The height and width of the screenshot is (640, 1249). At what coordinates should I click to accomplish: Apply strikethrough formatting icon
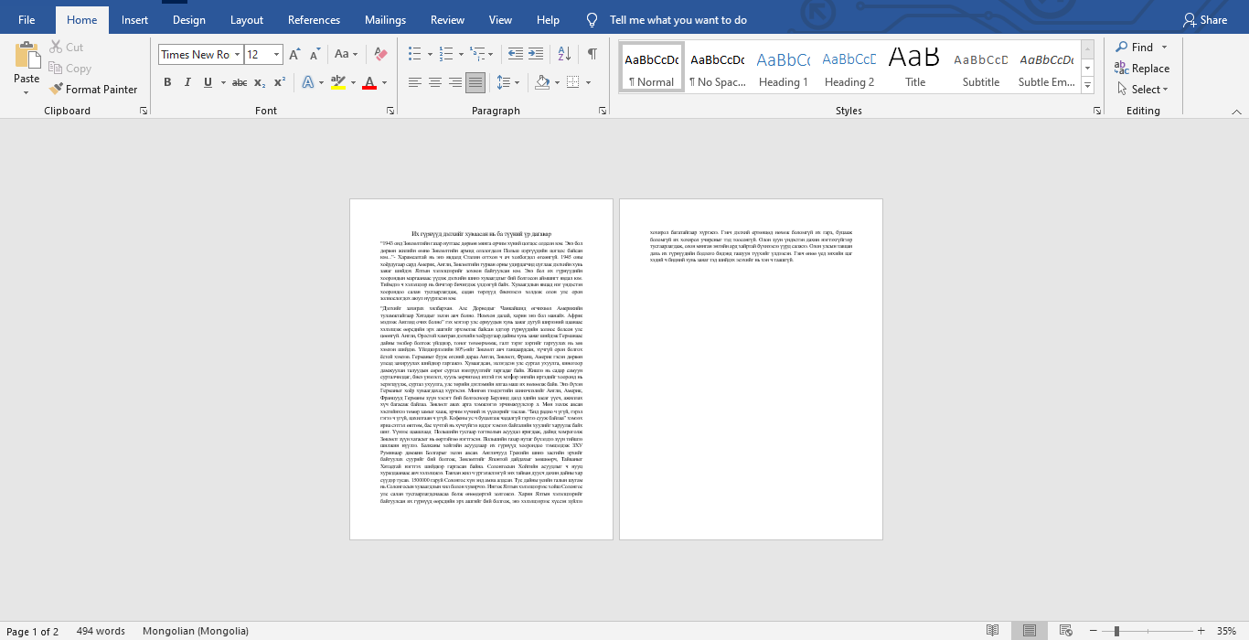coord(239,83)
